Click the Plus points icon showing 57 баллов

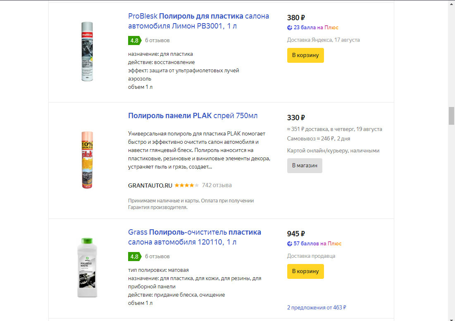click(x=289, y=243)
